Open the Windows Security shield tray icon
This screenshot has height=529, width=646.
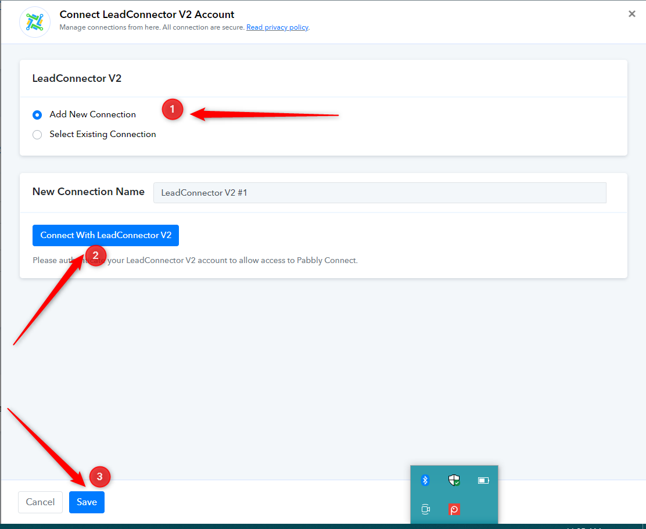click(454, 480)
